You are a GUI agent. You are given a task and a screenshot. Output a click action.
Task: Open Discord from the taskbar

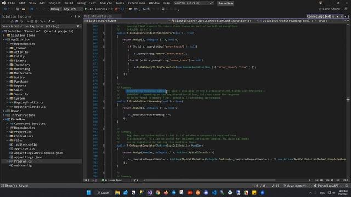point(206,193)
